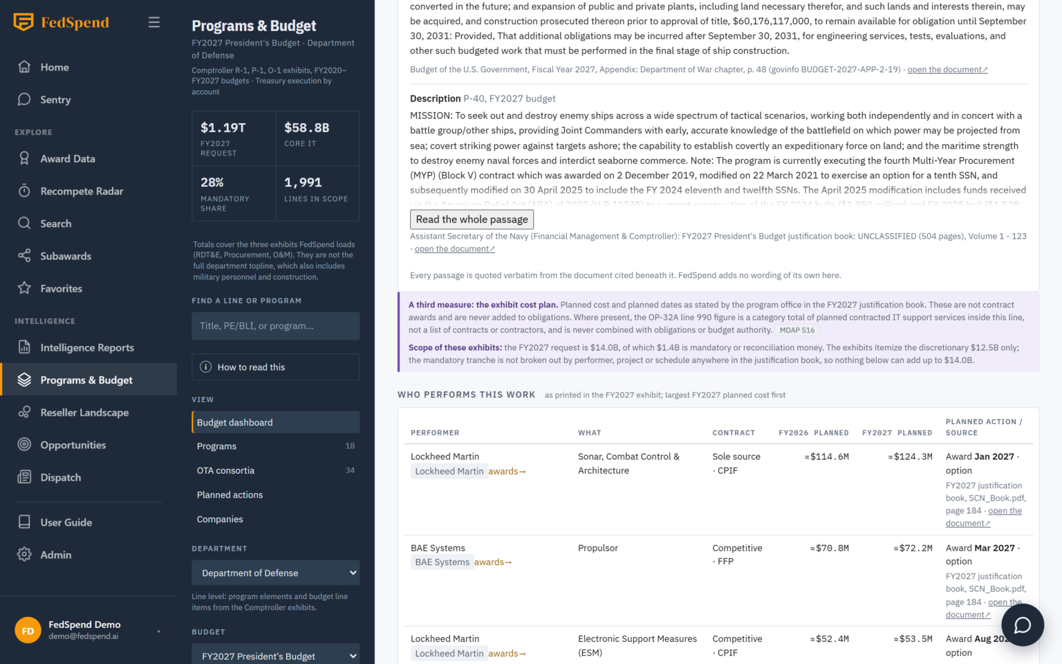Viewport: 1062px width, 664px height.
Task: Open the floating chat bubble button
Action: [1023, 625]
